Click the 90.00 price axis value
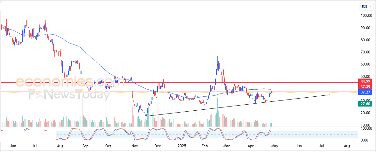376x152 pixels. coord(366,28)
